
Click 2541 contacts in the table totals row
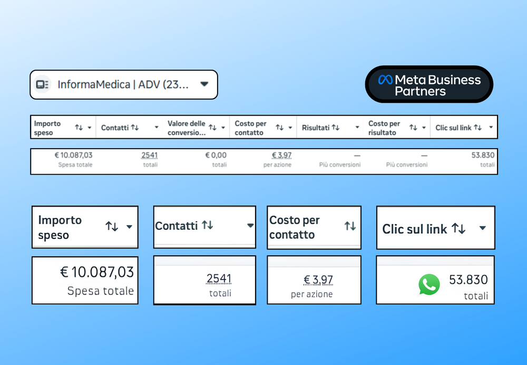pyautogui.click(x=150, y=155)
